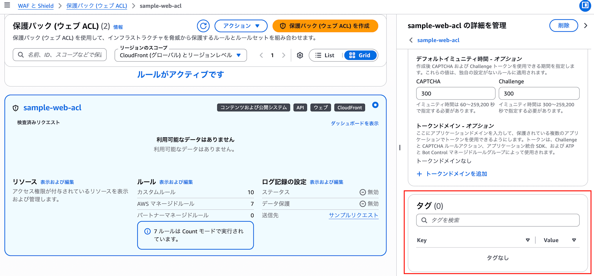Navigate to WAF と Shield breadcrumb
This screenshot has width=594, height=276.
point(36,6)
